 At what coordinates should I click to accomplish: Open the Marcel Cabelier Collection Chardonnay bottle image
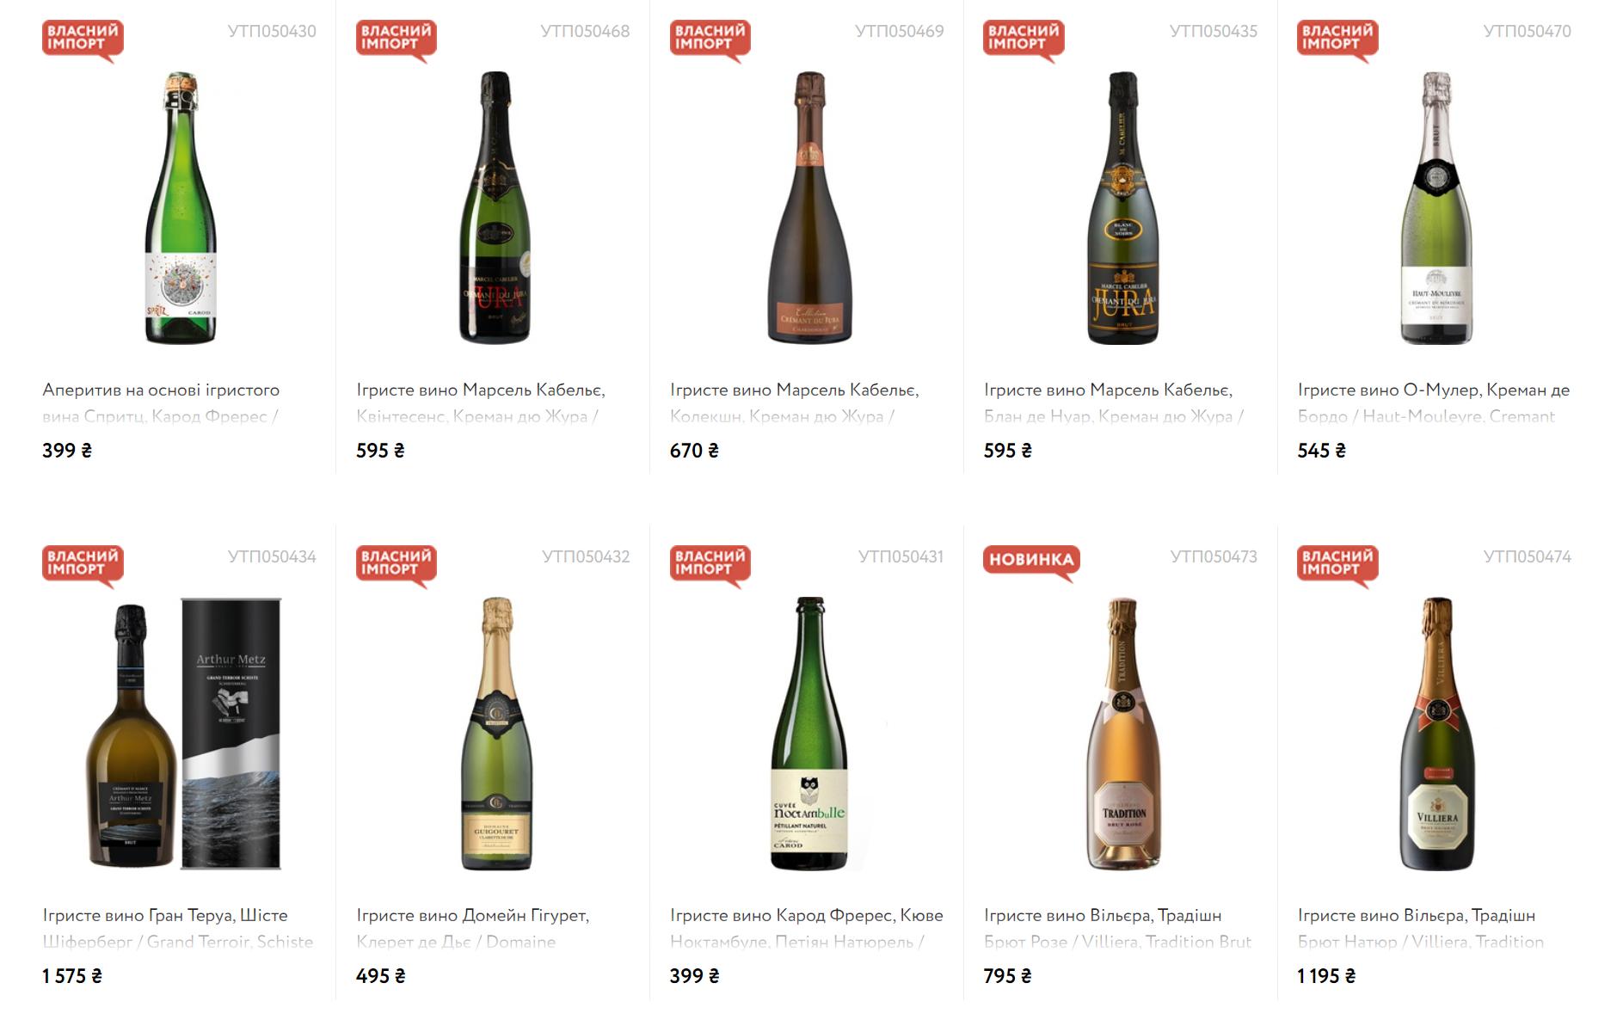[808, 208]
